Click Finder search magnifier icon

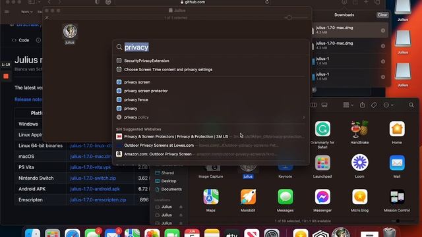411,105
